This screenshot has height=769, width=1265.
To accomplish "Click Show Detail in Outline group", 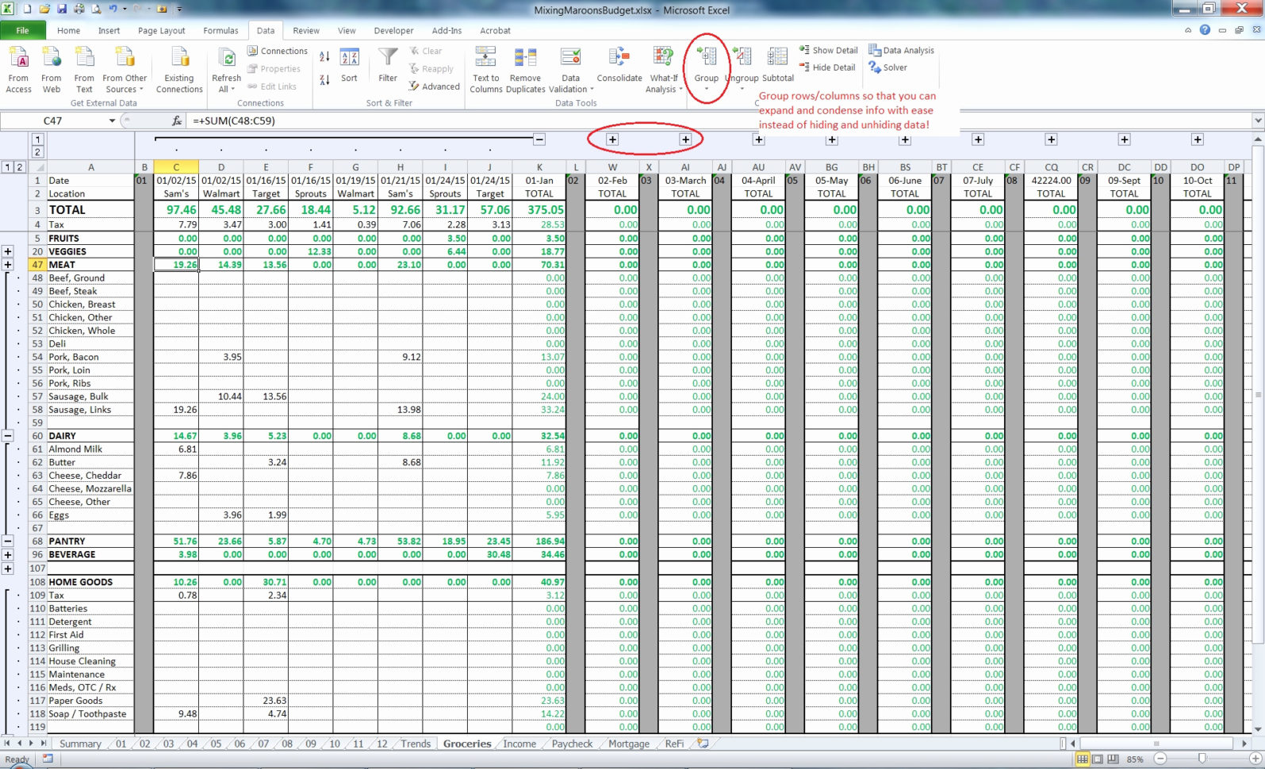I will (x=829, y=50).
